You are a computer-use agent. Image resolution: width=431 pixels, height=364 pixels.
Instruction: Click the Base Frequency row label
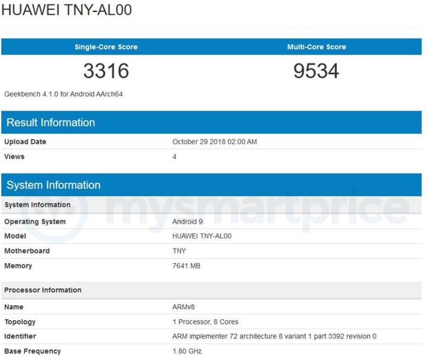coord(33,352)
